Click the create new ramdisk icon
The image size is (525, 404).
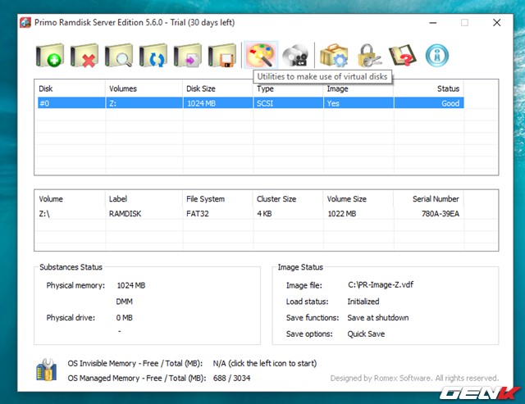coord(49,55)
